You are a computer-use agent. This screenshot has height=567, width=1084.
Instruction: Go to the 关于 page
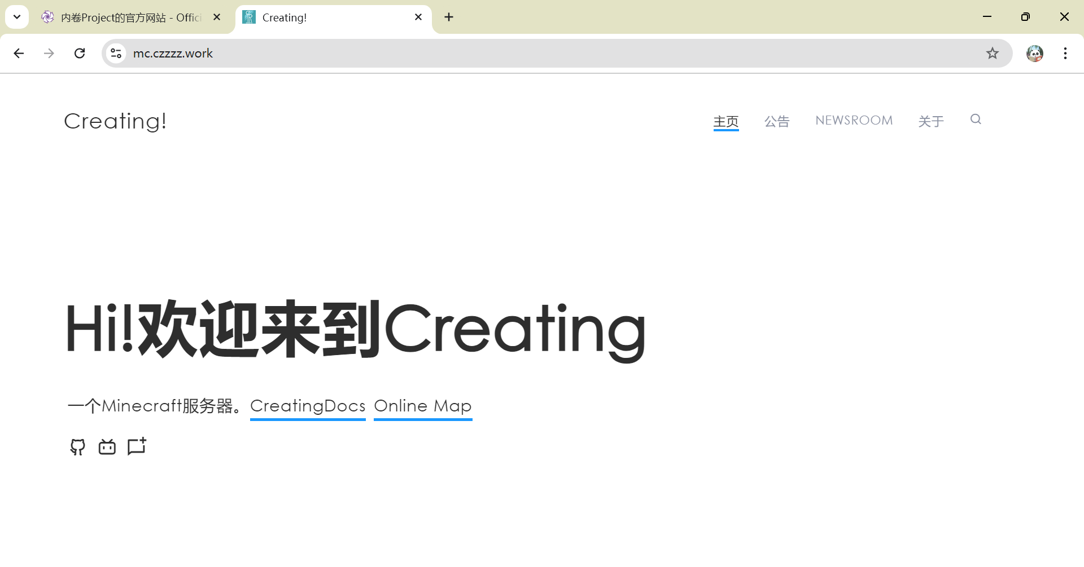(x=931, y=121)
